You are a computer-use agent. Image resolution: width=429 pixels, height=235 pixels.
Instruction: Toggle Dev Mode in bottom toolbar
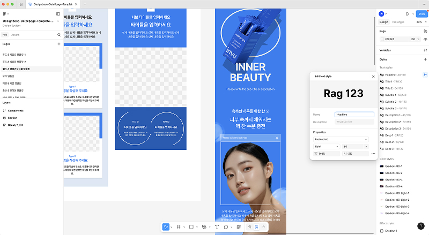263,227
